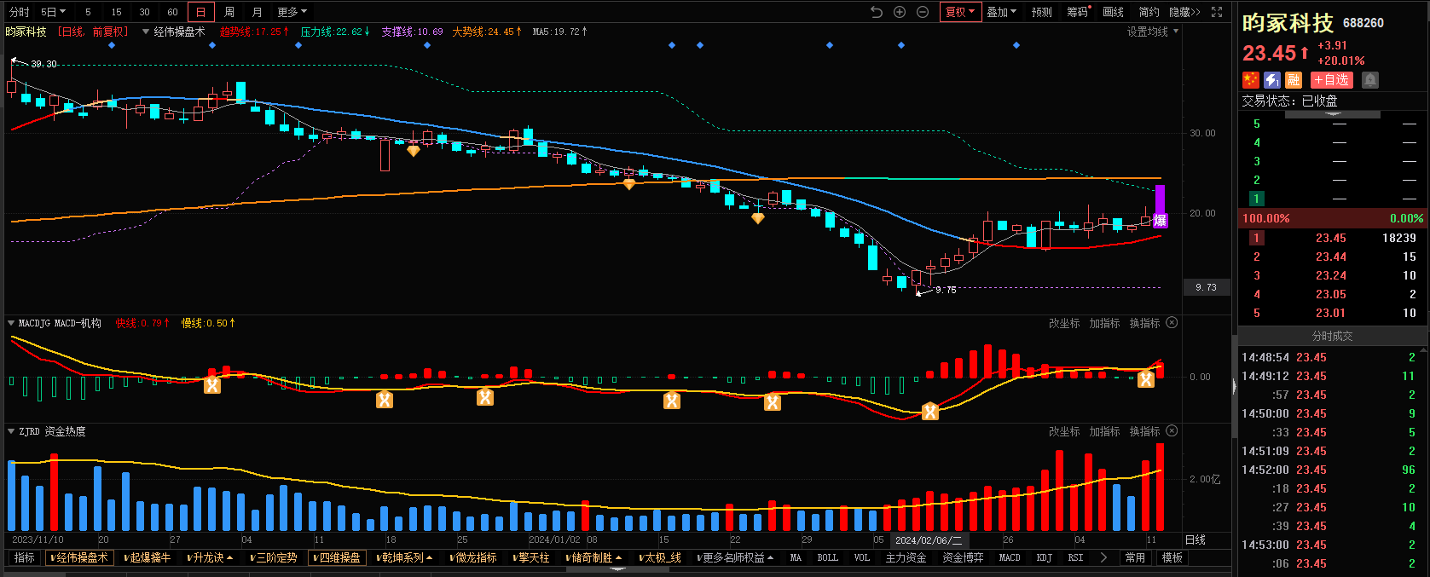Click 日线 label at timeline end

(x=1196, y=539)
